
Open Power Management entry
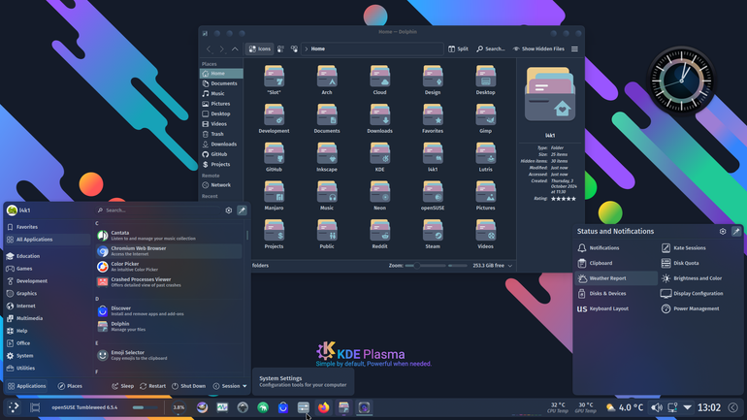click(x=700, y=308)
